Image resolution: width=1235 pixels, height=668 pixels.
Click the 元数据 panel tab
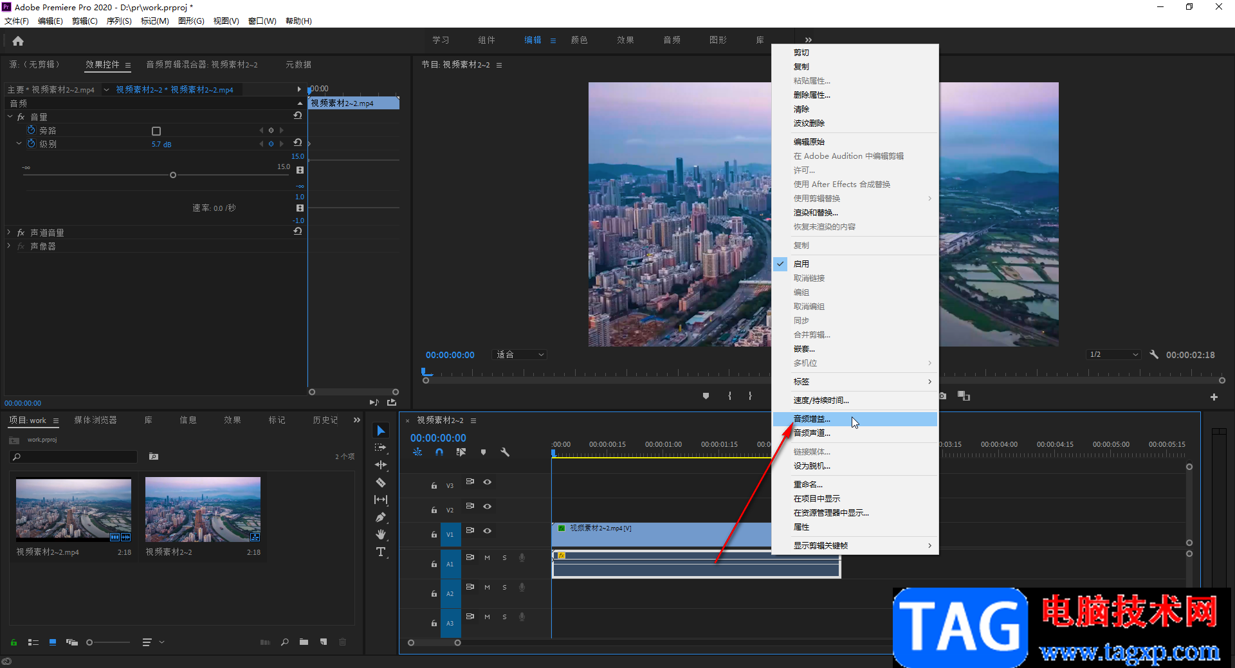point(298,64)
